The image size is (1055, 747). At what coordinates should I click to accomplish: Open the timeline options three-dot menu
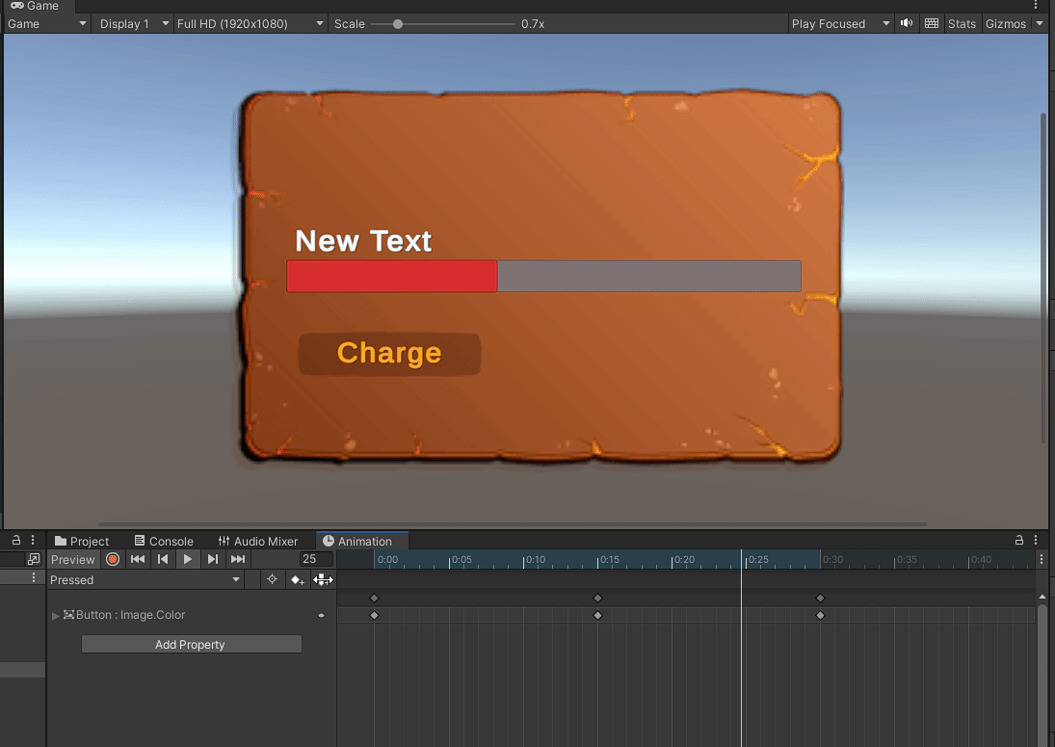[1042, 559]
